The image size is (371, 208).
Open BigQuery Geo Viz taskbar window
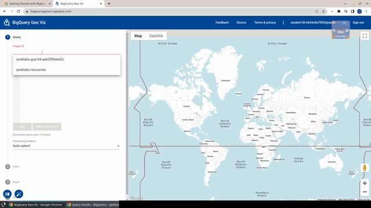click(35, 205)
